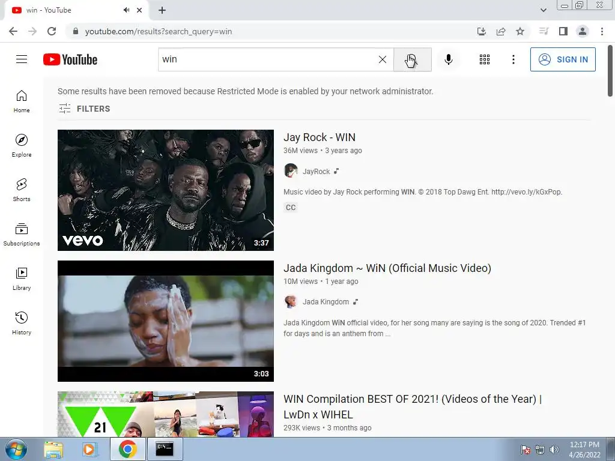Go back in Chrome
Viewport: 615px width, 461px height.
pos(13,31)
